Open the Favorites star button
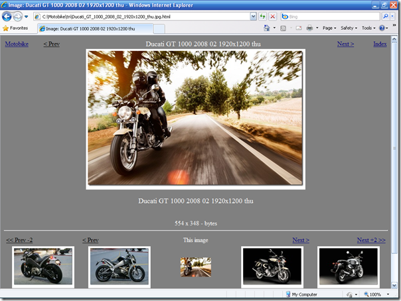The image size is (401, 301). pyautogui.click(x=15, y=28)
